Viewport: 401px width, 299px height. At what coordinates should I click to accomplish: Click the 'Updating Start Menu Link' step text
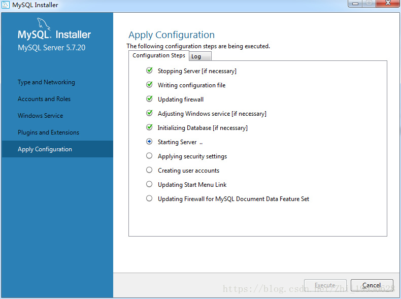[x=192, y=185]
